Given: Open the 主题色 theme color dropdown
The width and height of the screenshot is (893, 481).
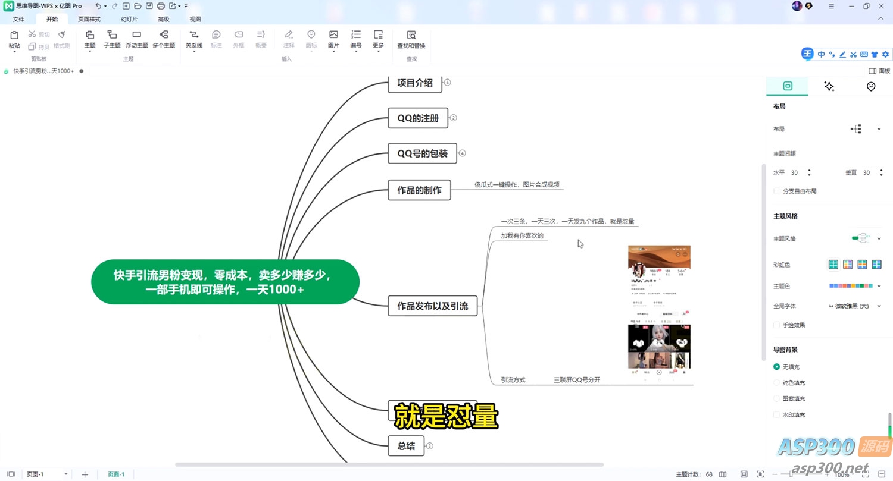Looking at the screenshot, I should [x=879, y=286].
